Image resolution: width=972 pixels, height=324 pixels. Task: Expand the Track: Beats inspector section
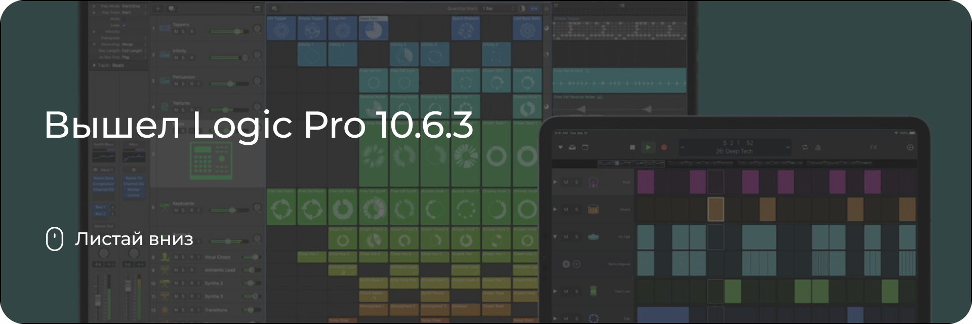(x=95, y=65)
